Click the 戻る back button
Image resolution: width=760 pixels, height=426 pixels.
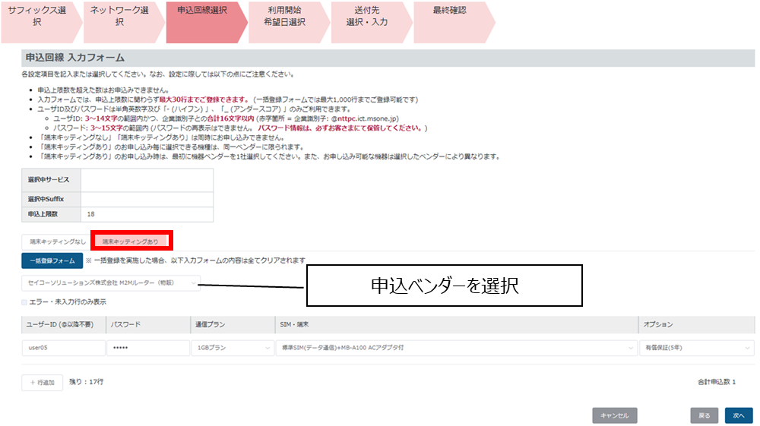(704, 415)
